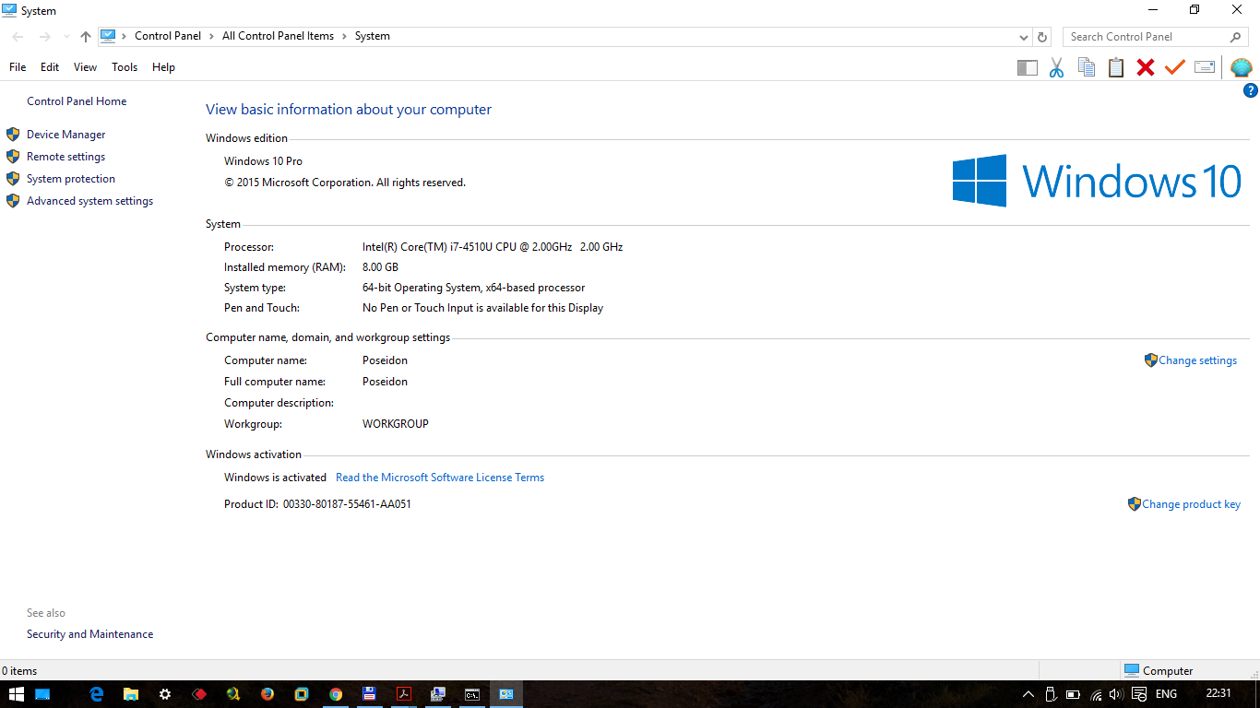Toggle the navigation pane toolbar icon
The image size is (1260, 708).
coord(1027,67)
